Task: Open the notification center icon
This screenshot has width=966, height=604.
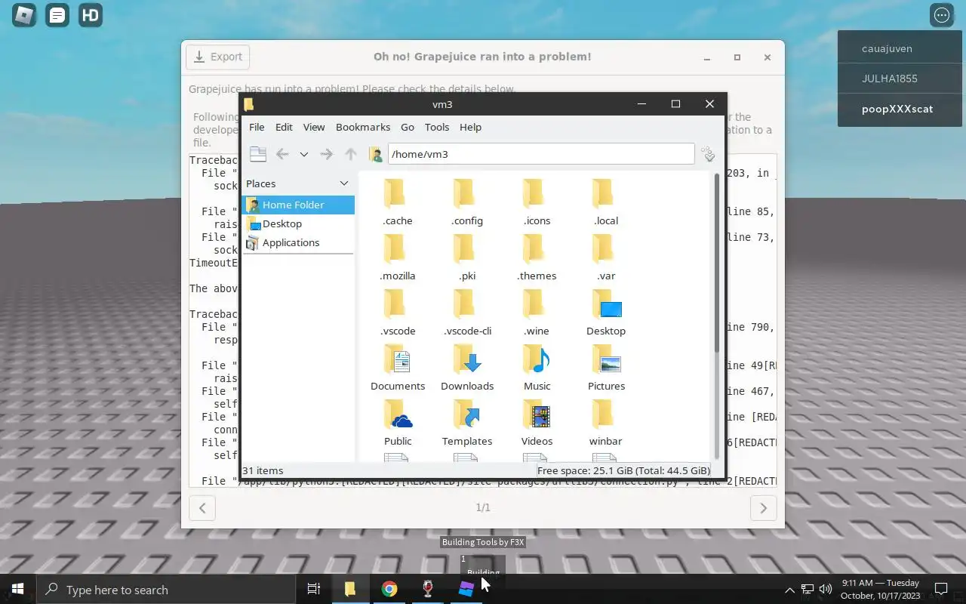Action: coord(941,590)
